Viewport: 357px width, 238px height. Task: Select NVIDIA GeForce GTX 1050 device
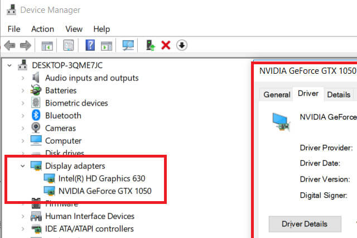[105, 191]
